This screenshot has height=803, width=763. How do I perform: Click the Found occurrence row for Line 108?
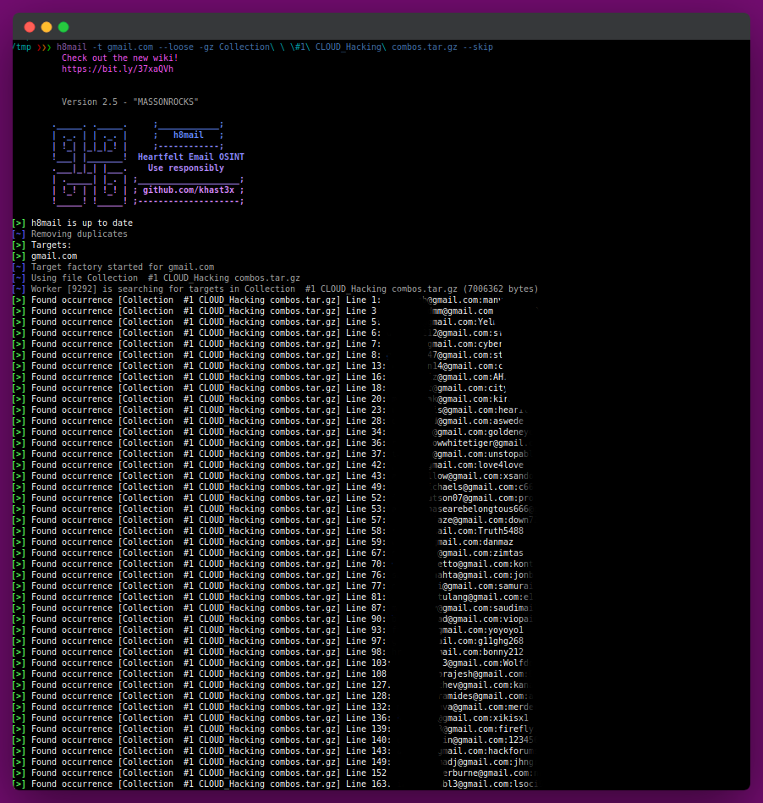271,674
